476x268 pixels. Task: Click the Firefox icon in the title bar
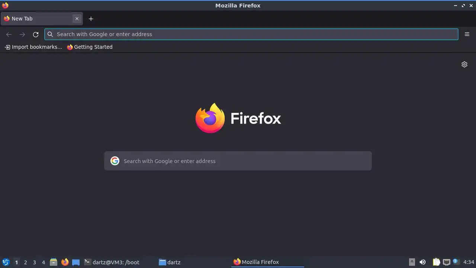click(x=5, y=5)
